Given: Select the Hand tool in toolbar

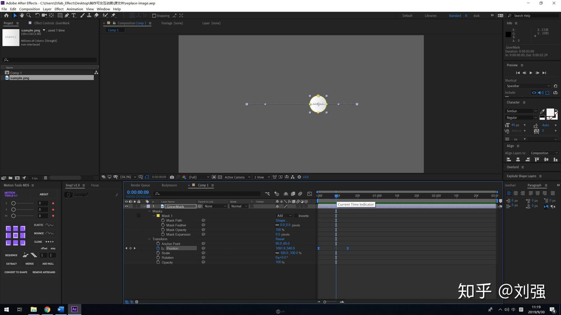Looking at the screenshot, I should pyautogui.click(x=22, y=16).
